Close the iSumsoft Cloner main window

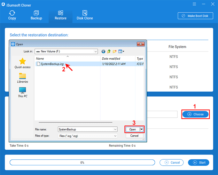[213, 4]
